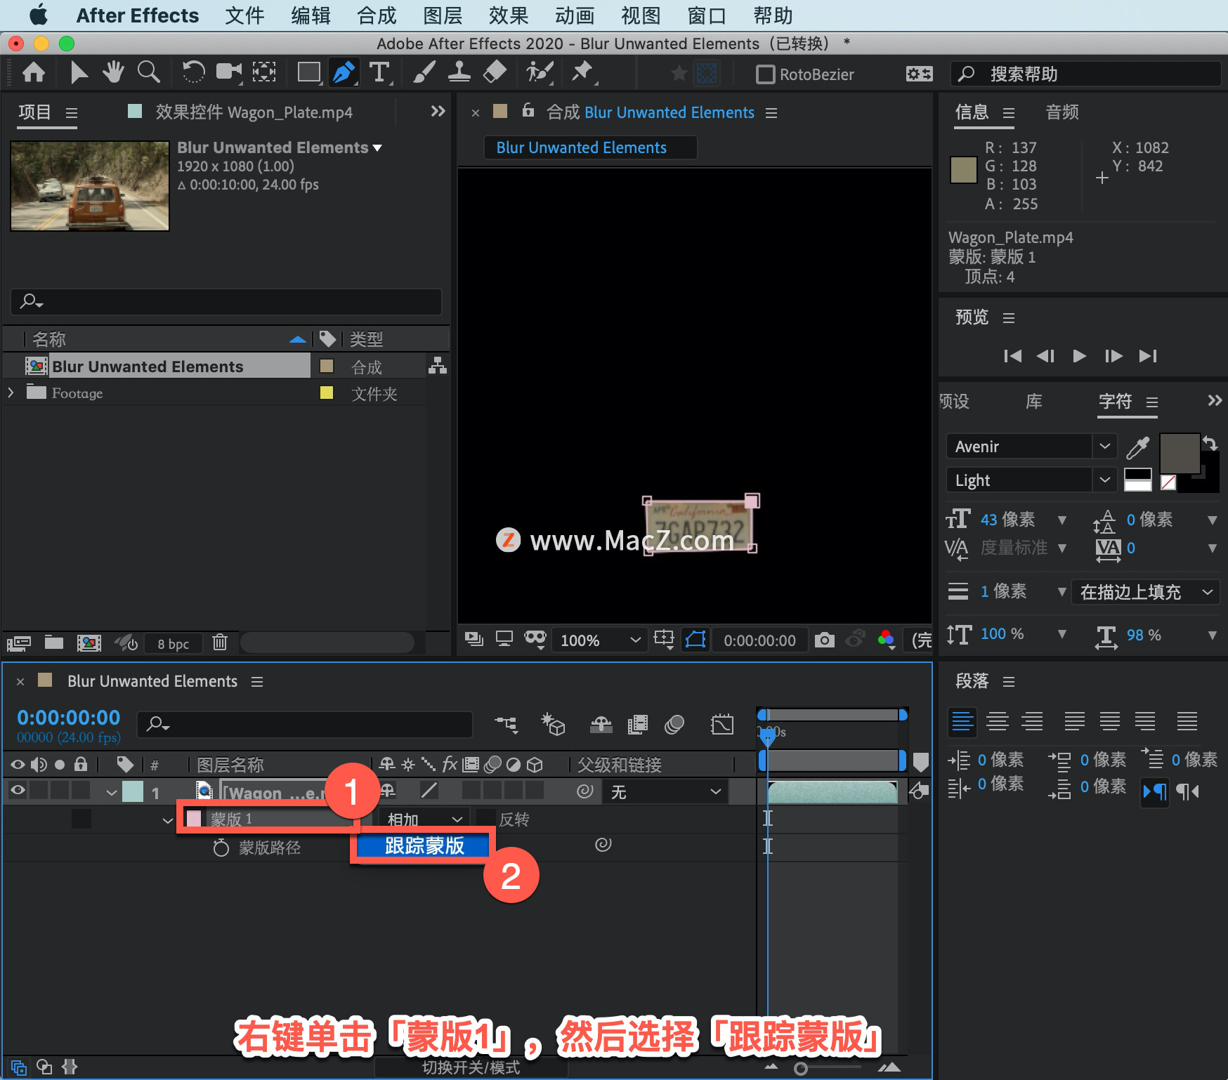Select the Rotation tool
This screenshot has width=1228, height=1080.
coord(193,72)
